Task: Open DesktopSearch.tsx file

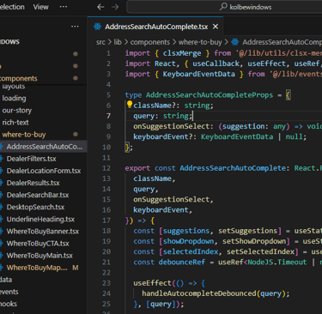Action: (x=35, y=207)
